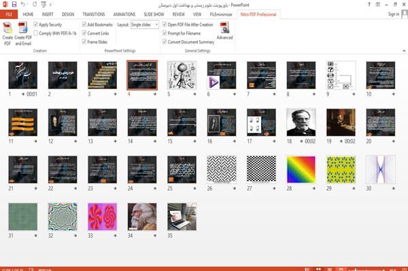
Task: Collapse the ribbon using the chevron arrow
Action: (x=404, y=51)
